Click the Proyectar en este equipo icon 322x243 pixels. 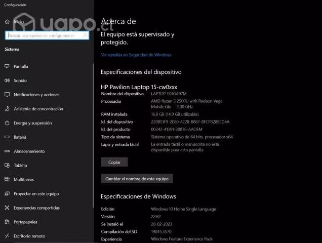pyautogui.click(x=7, y=193)
